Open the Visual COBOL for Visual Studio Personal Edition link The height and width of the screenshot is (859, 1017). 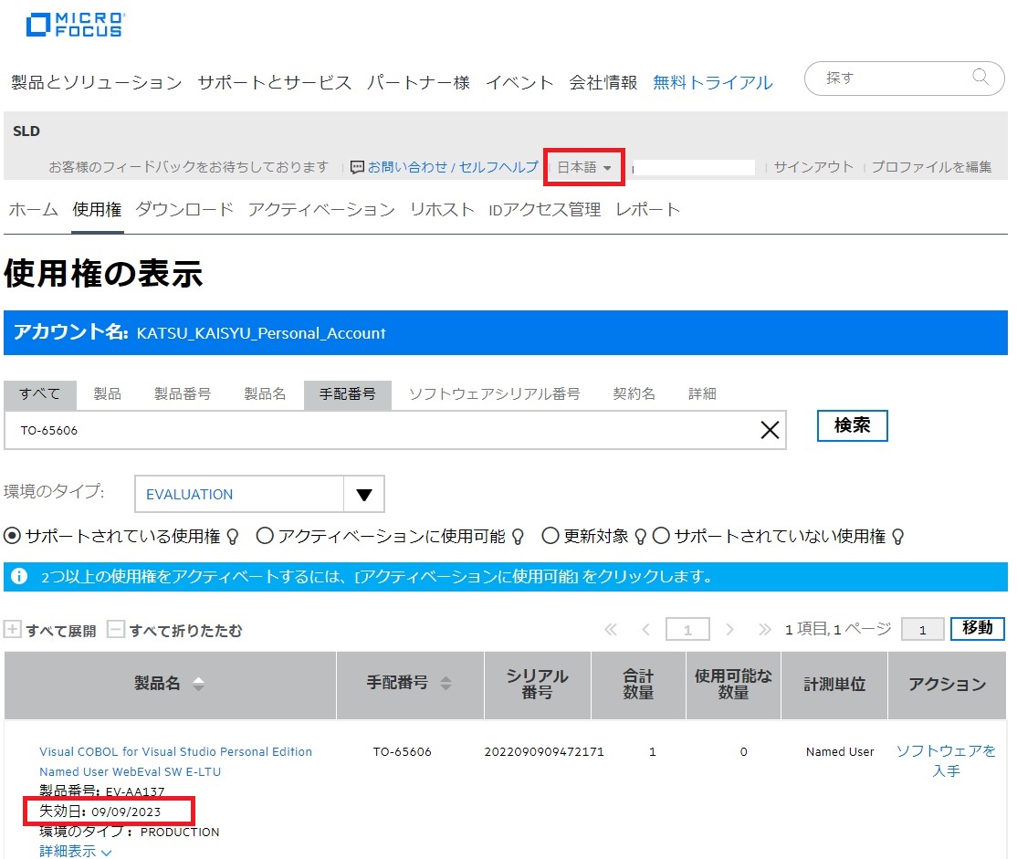[x=176, y=761]
